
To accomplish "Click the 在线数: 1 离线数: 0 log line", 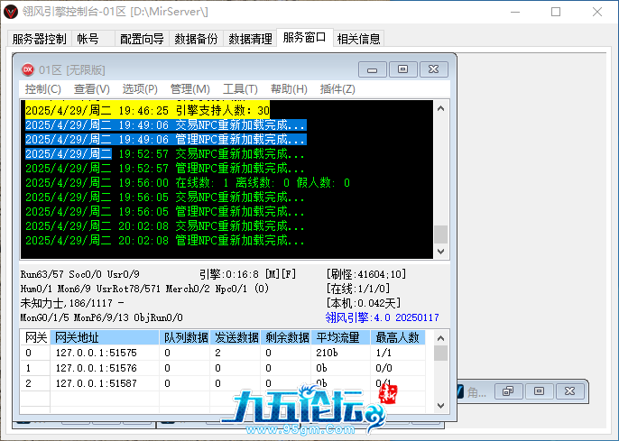I will [x=188, y=183].
